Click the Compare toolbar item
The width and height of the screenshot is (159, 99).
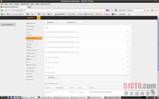tap(72, 14)
